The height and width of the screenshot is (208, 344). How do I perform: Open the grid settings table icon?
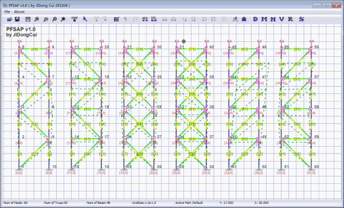116,19
